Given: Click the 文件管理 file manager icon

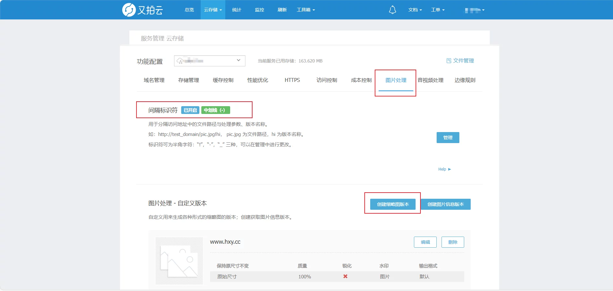Looking at the screenshot, I should 449,61.
